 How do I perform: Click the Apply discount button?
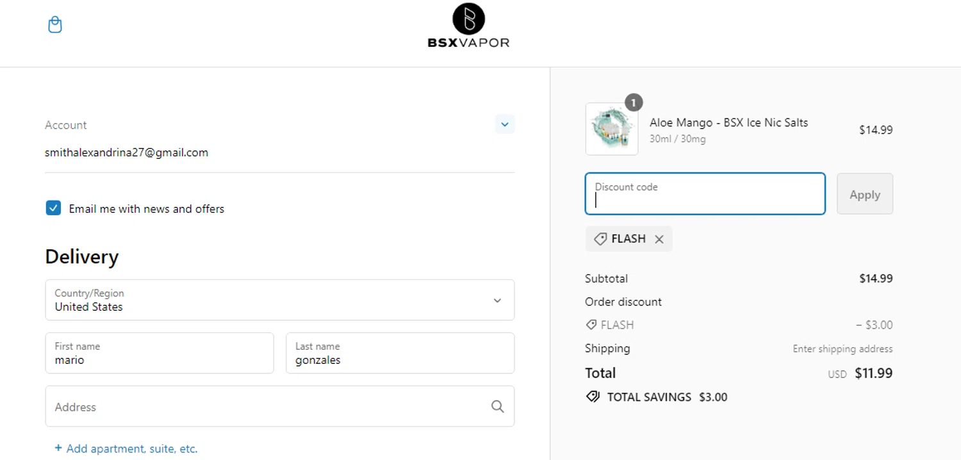(x=865, y=193)
